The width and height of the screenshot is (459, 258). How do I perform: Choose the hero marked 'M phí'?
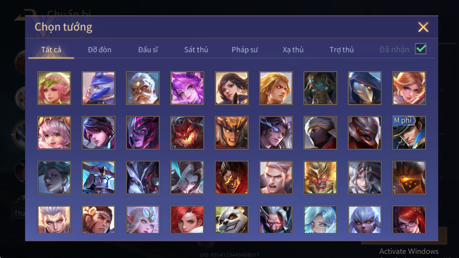[x=409, y=133]
